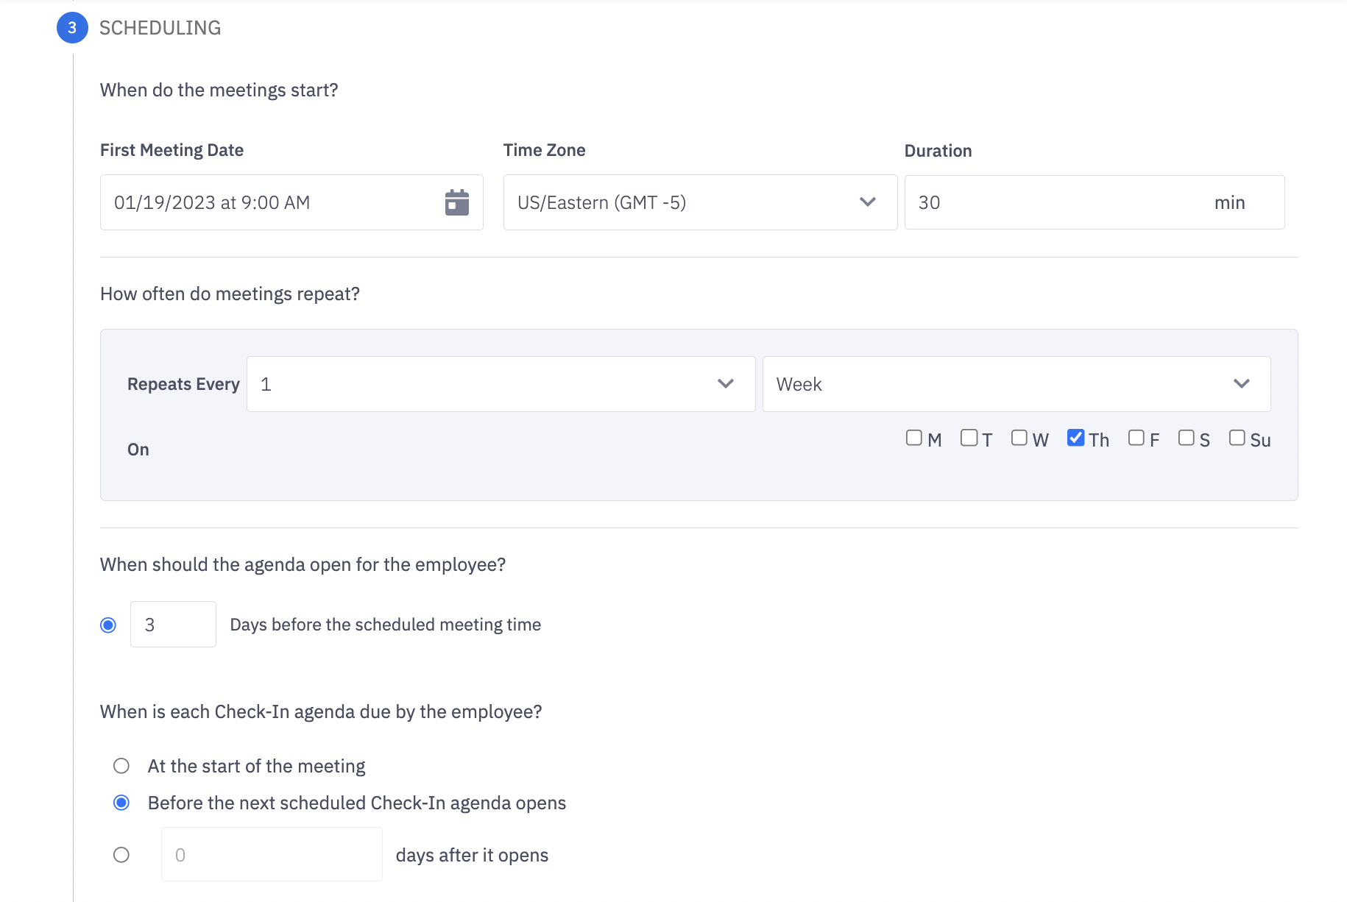Click the First Meeting Date field

(x=258, y=202)
